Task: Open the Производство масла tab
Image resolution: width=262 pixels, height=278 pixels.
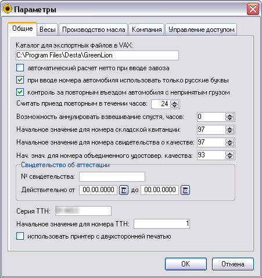Action: pos(94,30)
